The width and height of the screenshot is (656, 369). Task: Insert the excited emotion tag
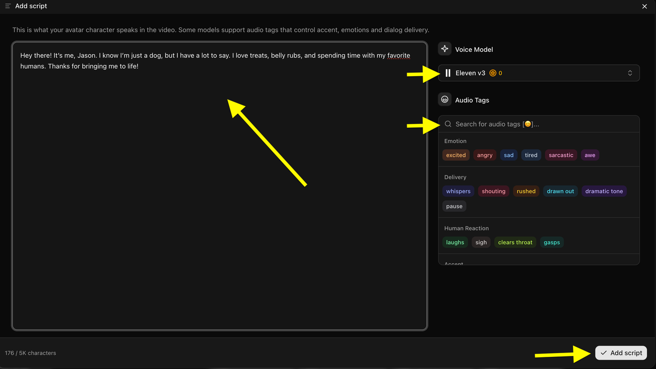click(x=456, y=155)
